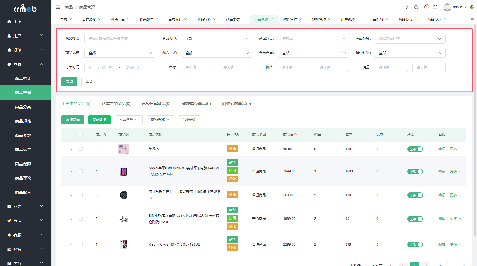Toggle 上架 switch for Xiaomi Civi 2

pyautogui.click(x=415, y=244)
